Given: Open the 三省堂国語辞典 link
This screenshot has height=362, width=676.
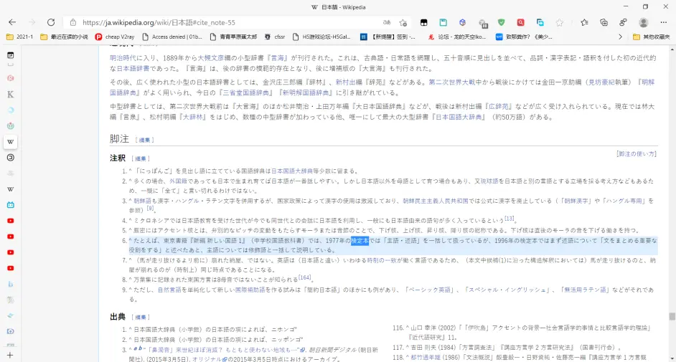Looking at the screenshot, I should tap(246, 92).
